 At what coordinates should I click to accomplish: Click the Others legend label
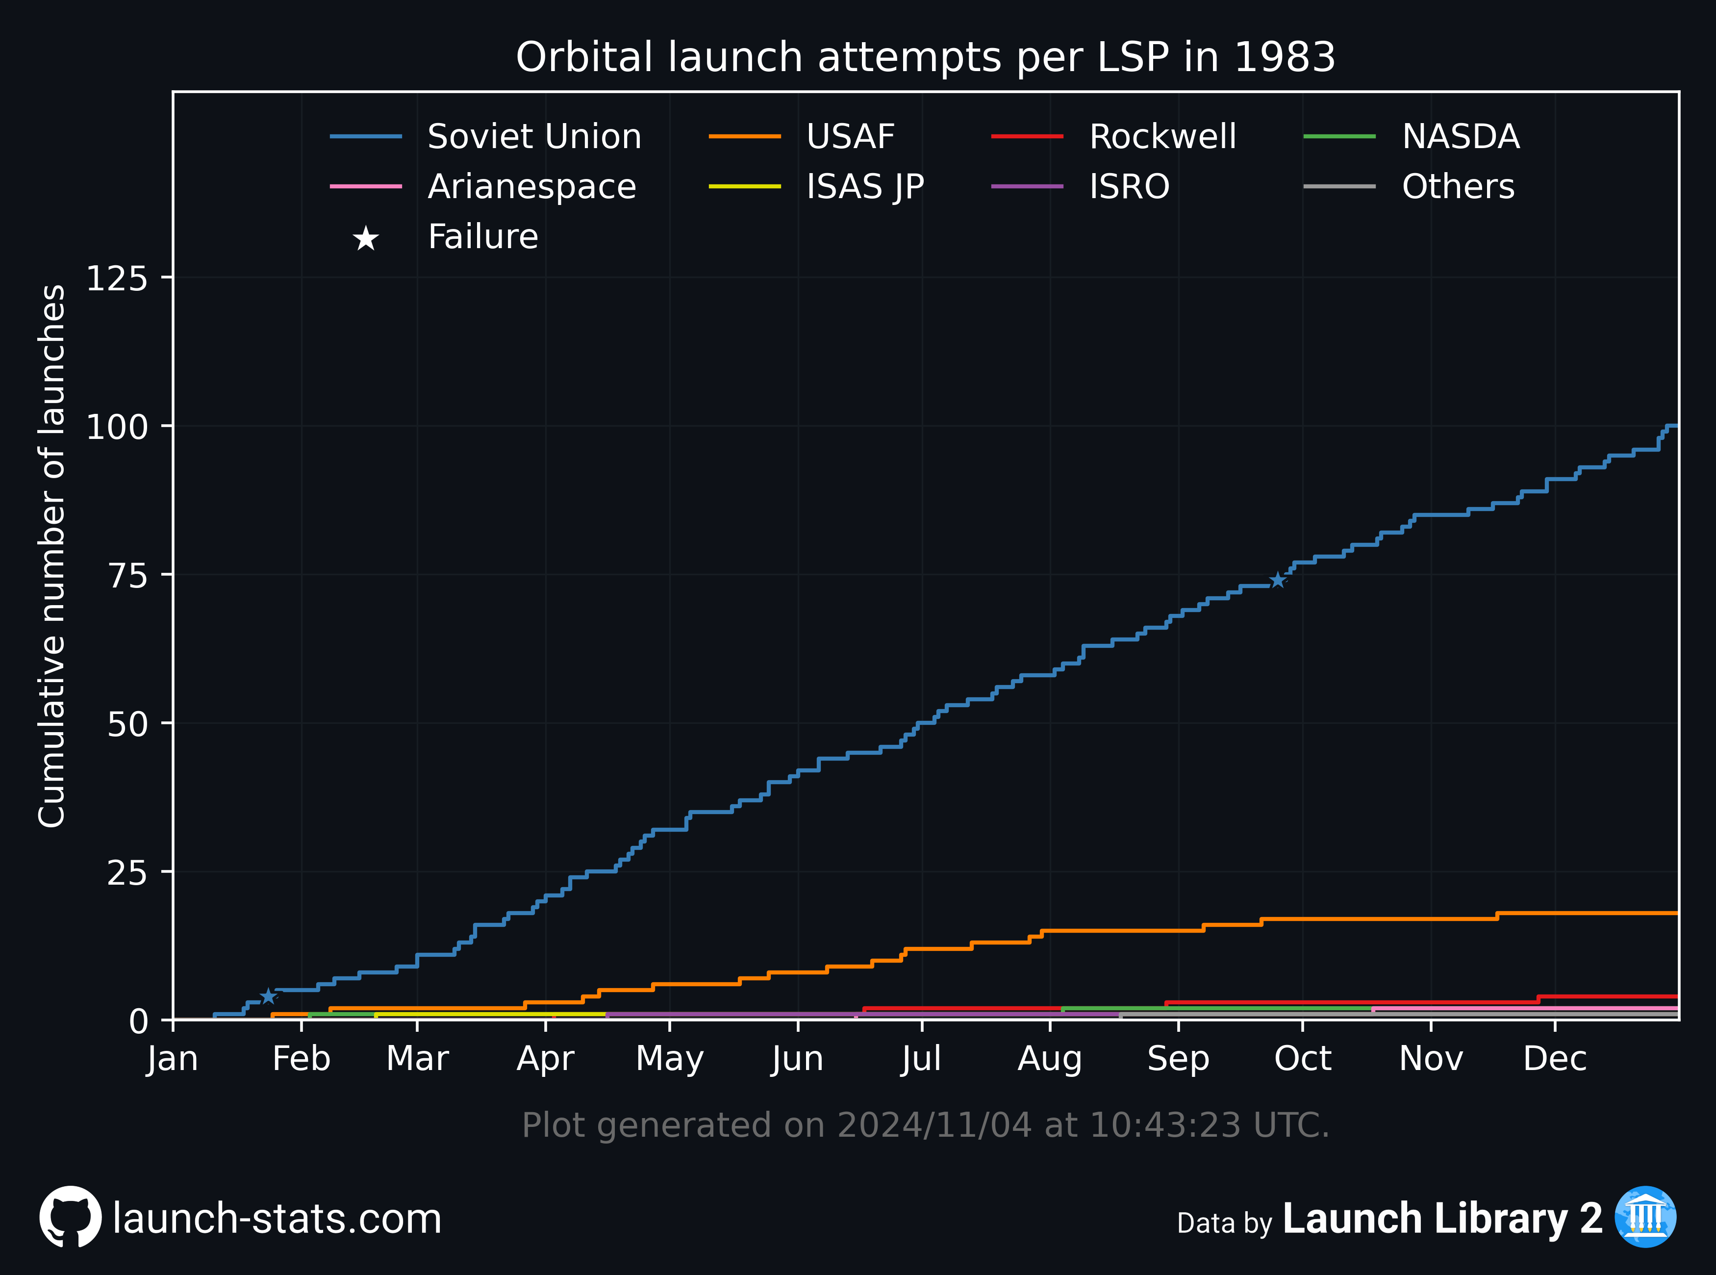click(1458, 187)
